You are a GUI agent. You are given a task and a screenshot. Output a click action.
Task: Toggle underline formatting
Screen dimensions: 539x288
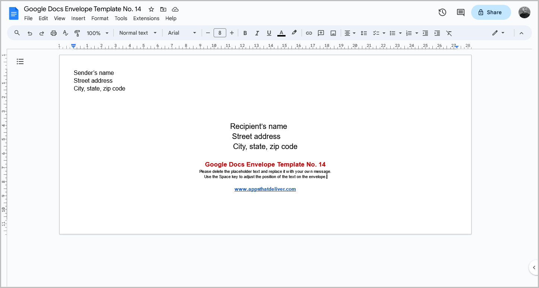click(269, 33)
